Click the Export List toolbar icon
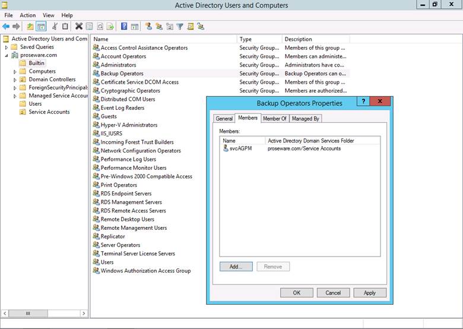The width and height of the screenshot is (463, 329). [x=110, y=26]
